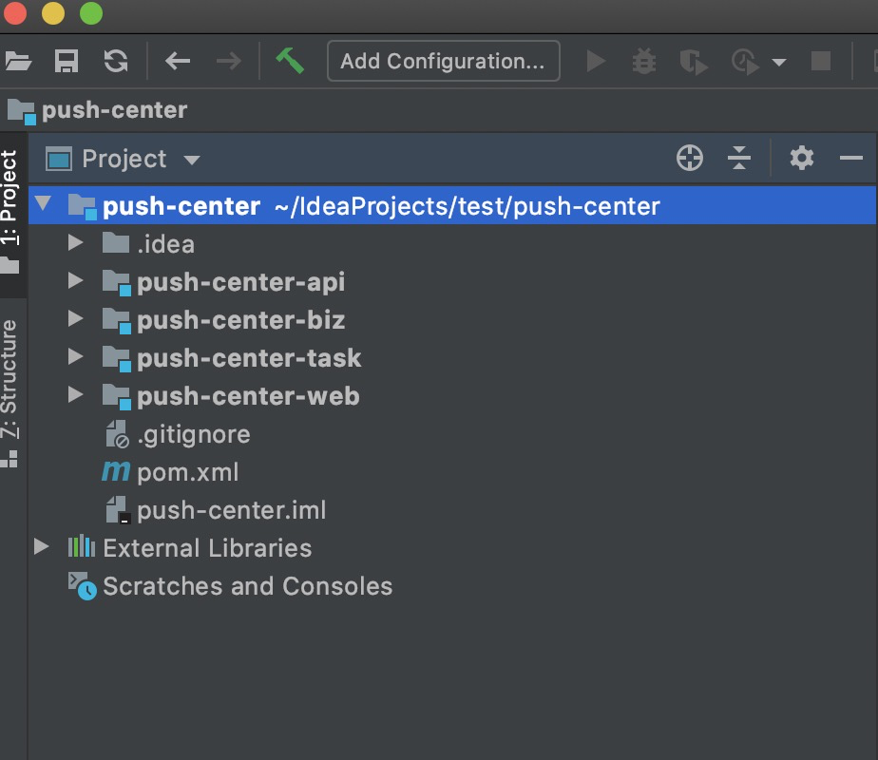The image size is (878, 760).
Task: Expand External Libraries node
Action: pos(41,548)
